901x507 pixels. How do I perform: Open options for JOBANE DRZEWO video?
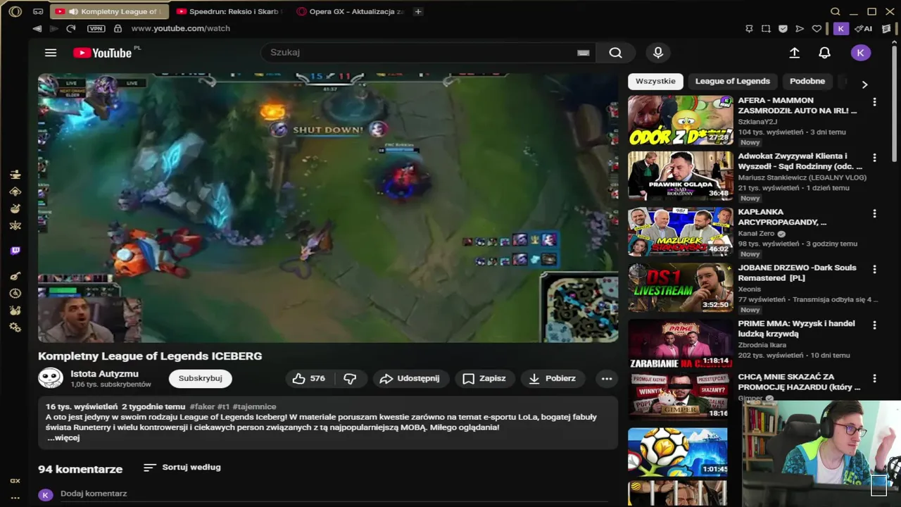[874, 269]
